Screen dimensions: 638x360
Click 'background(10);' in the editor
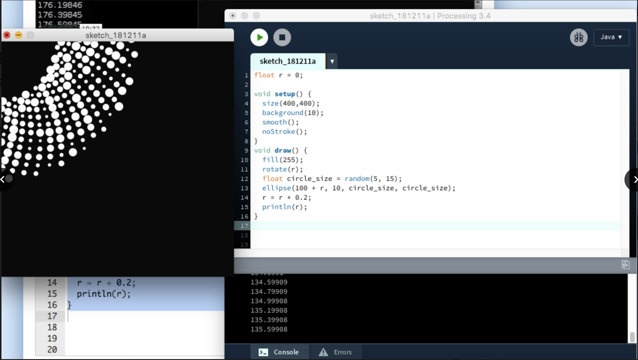pyautogui.click(x=293, y=113)
